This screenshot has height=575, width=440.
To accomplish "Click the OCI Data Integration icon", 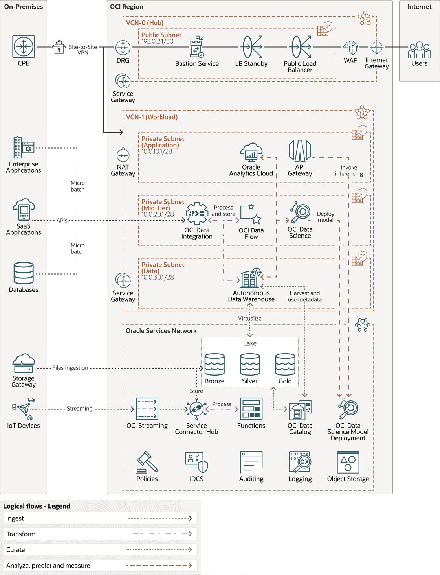I will click(197, 214).
